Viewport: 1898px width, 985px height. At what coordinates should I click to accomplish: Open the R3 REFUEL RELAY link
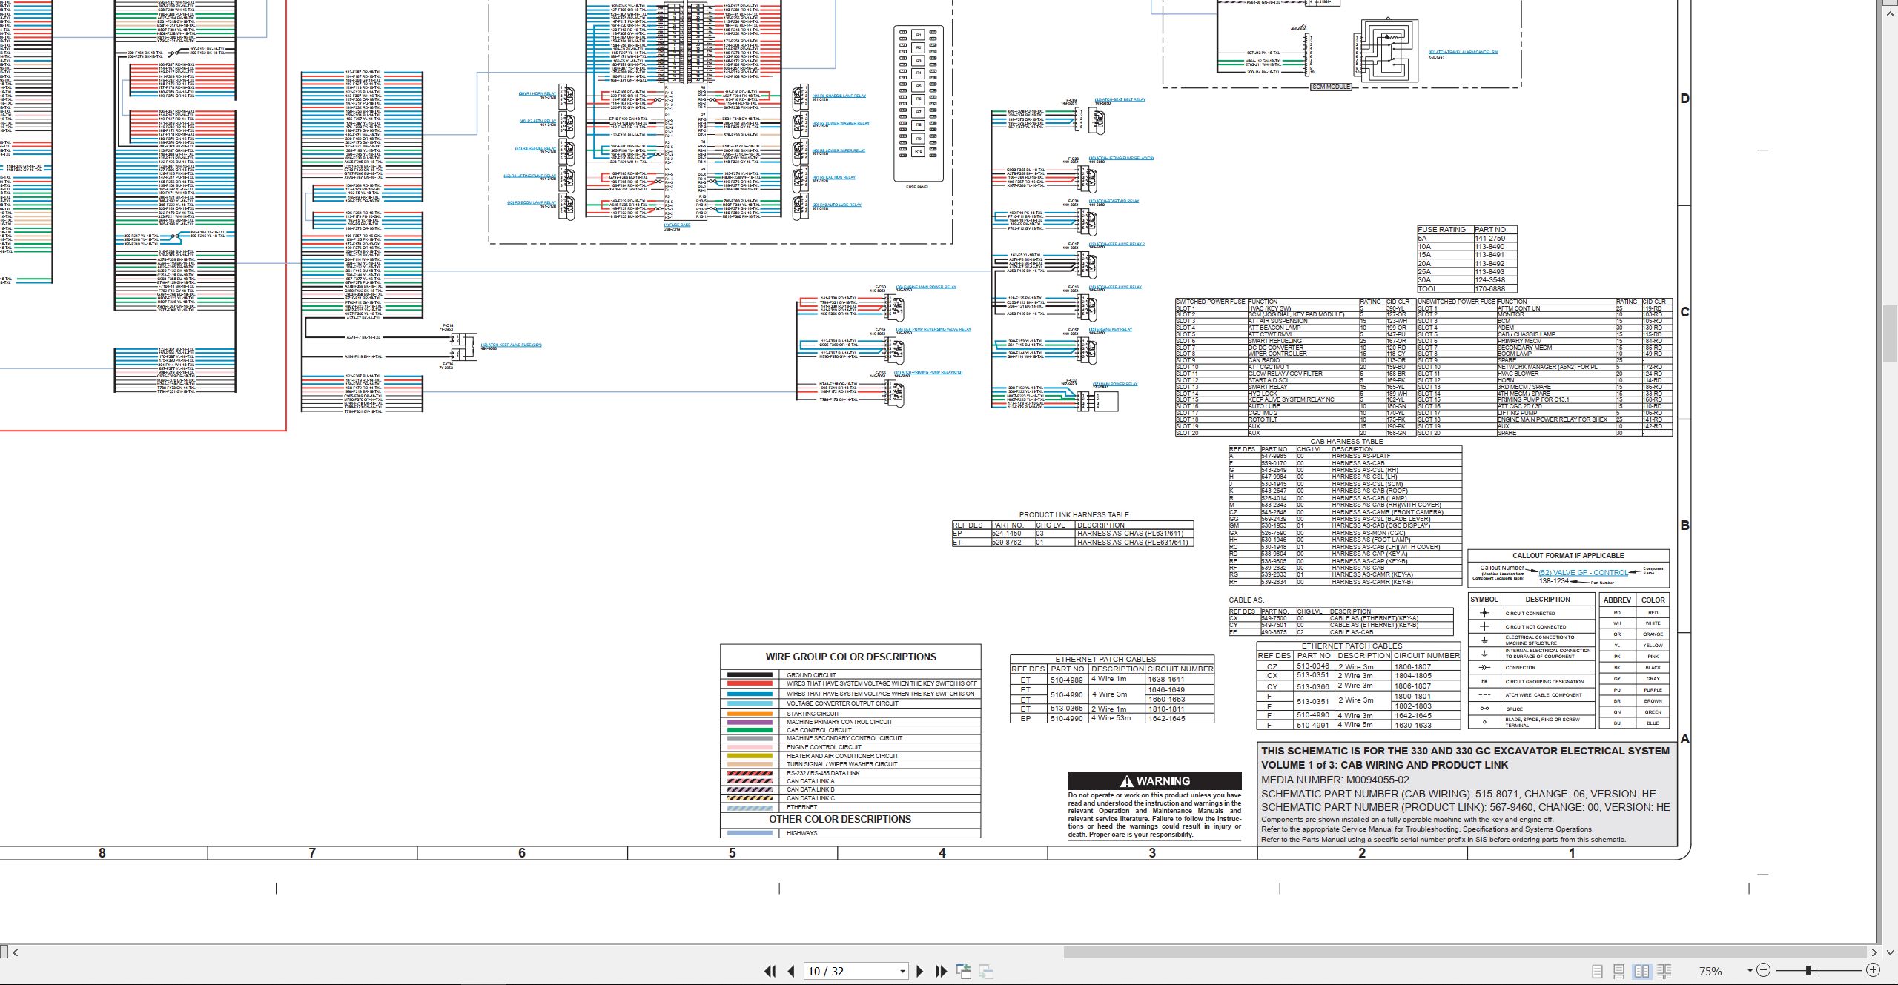click(535, 148)
